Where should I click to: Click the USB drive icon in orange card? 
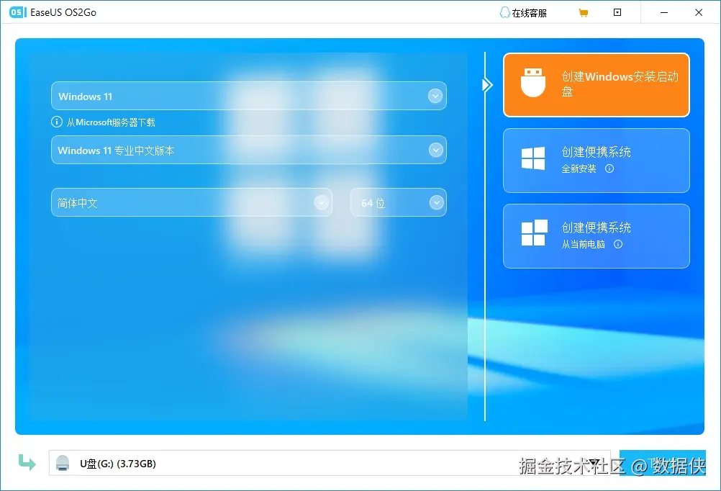click(533, 82)
